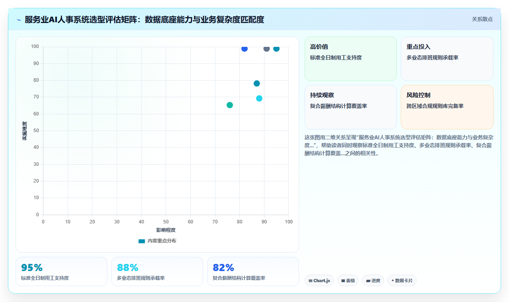The width and height of the screenshot is (509, 302).
Task: Click the 内容重点分布 legend color swatch
Action: (x=142, y=241)
